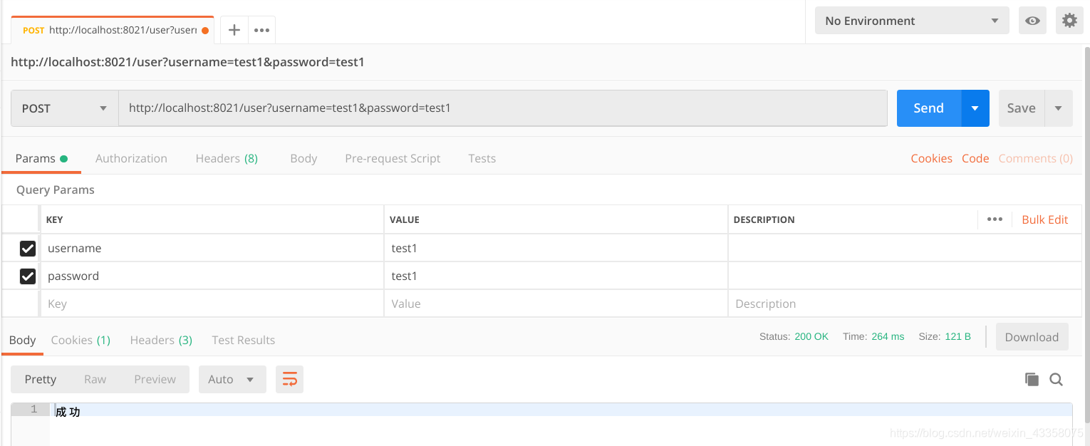The height and width of the screenshot is (446, 1090).
Task: Uncheck the username parameter checkbox
Action: coord(28,248)
